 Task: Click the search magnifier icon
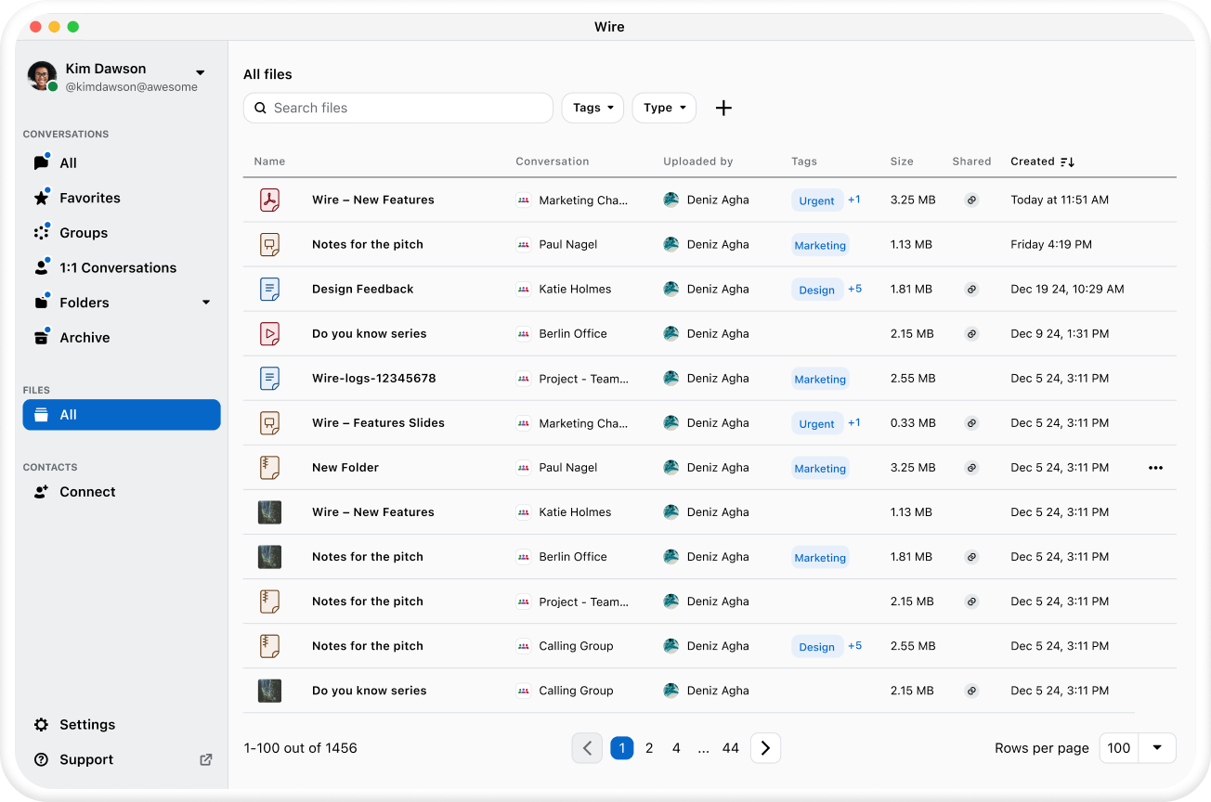click(x=259, y=108)
